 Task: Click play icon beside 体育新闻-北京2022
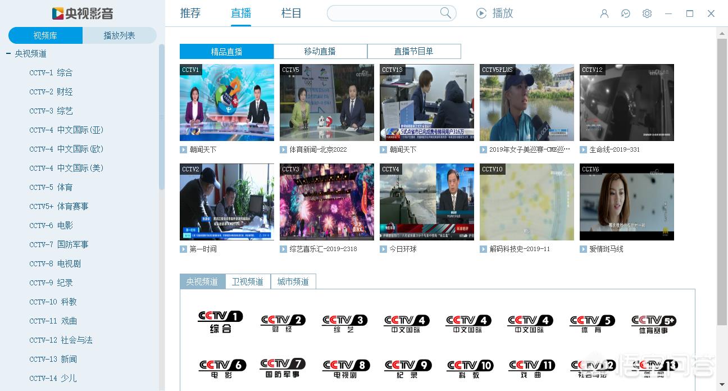(283, 149)
